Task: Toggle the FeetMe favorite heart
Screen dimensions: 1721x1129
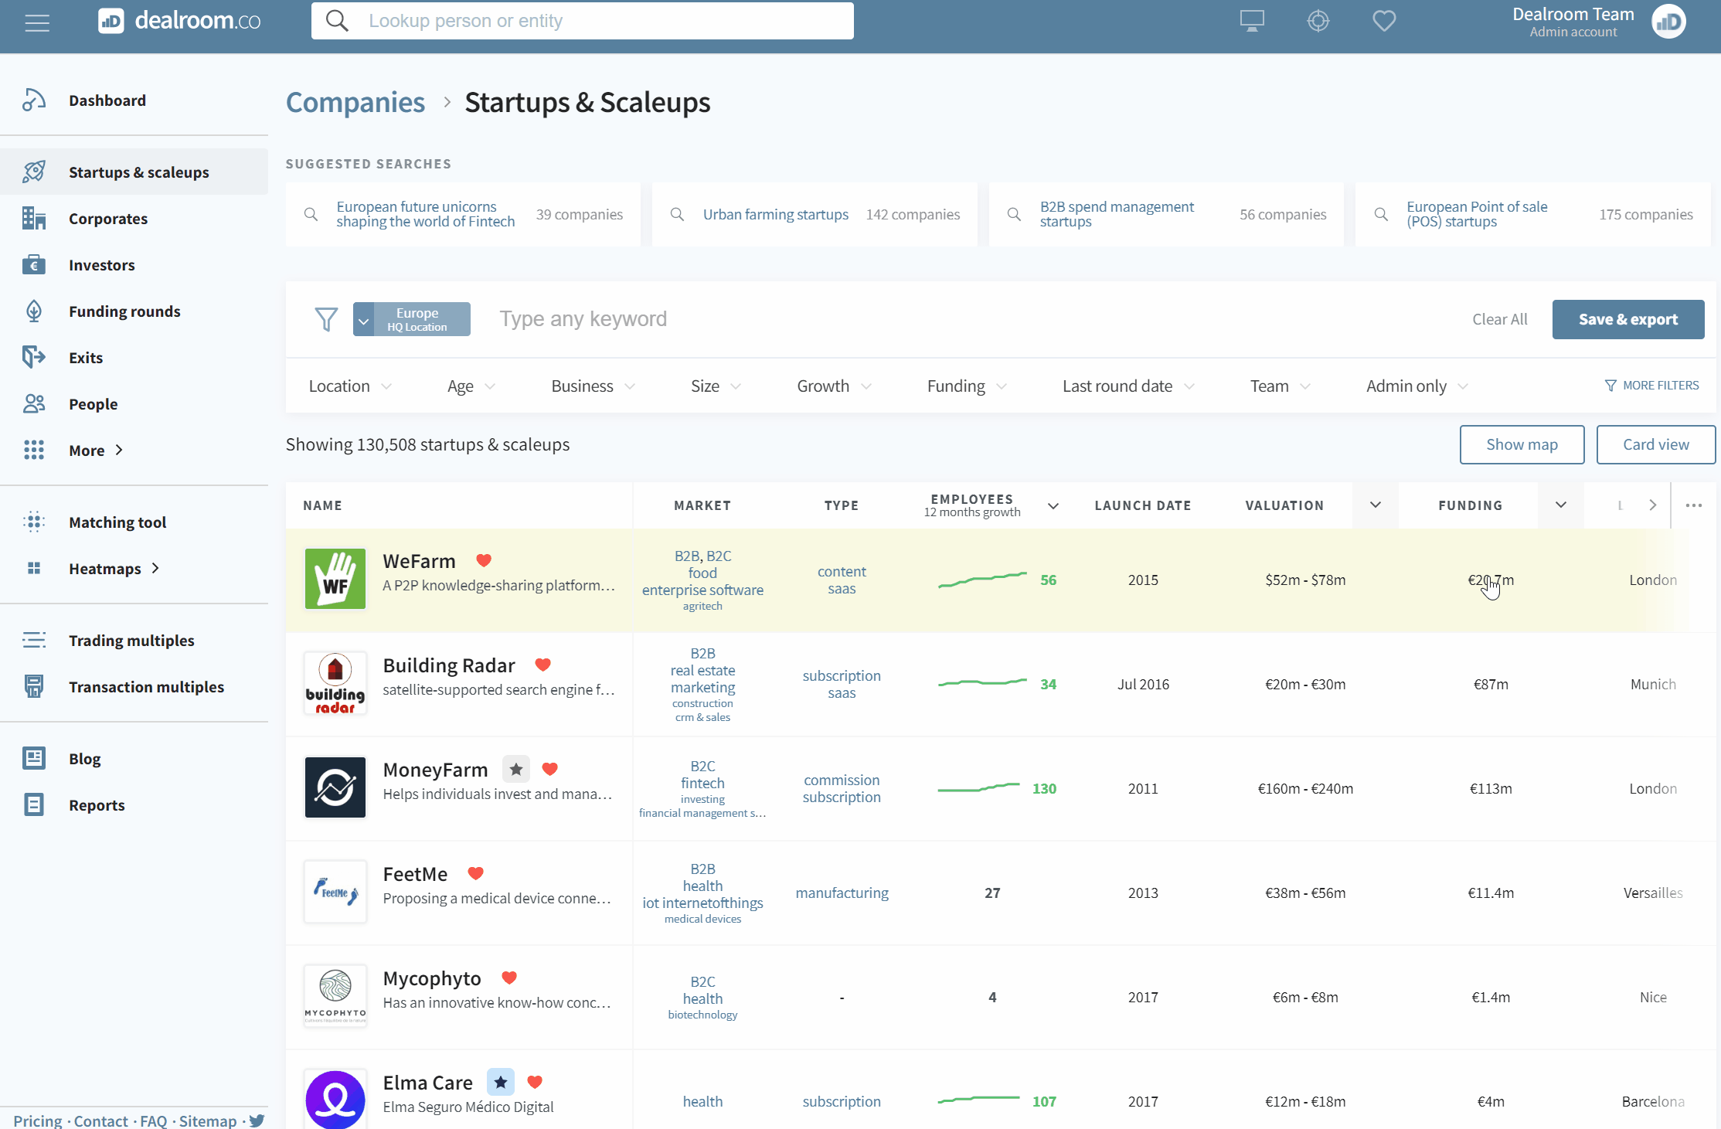Action: click(x=476, y=873)
